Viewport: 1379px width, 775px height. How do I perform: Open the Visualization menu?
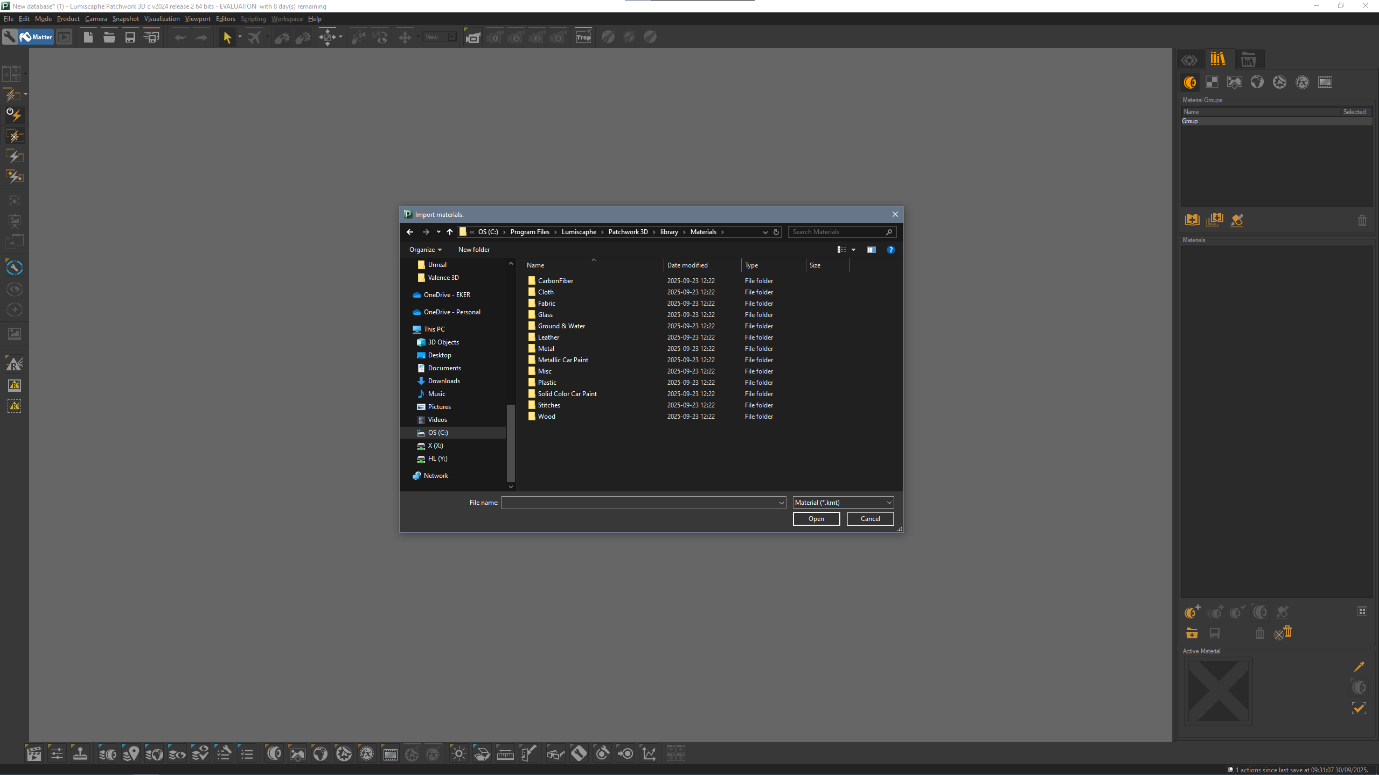click(162, 19)
